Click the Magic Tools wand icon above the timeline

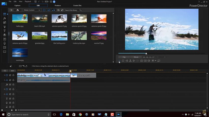tap(11, 66)
